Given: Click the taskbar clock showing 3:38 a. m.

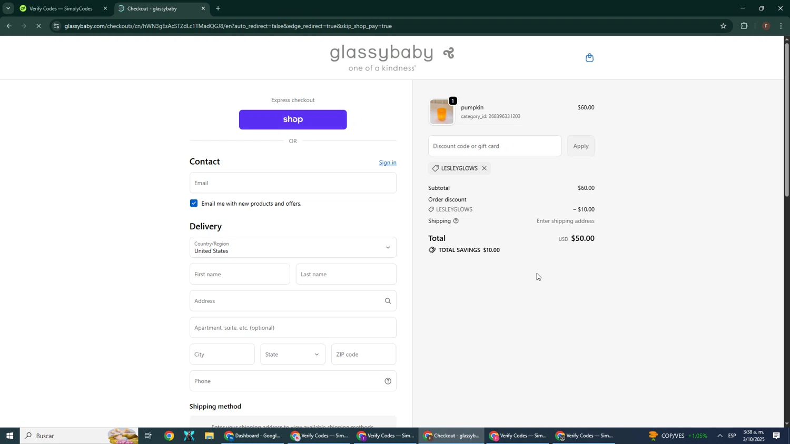Looking at the screenshot, I should 754,436.
